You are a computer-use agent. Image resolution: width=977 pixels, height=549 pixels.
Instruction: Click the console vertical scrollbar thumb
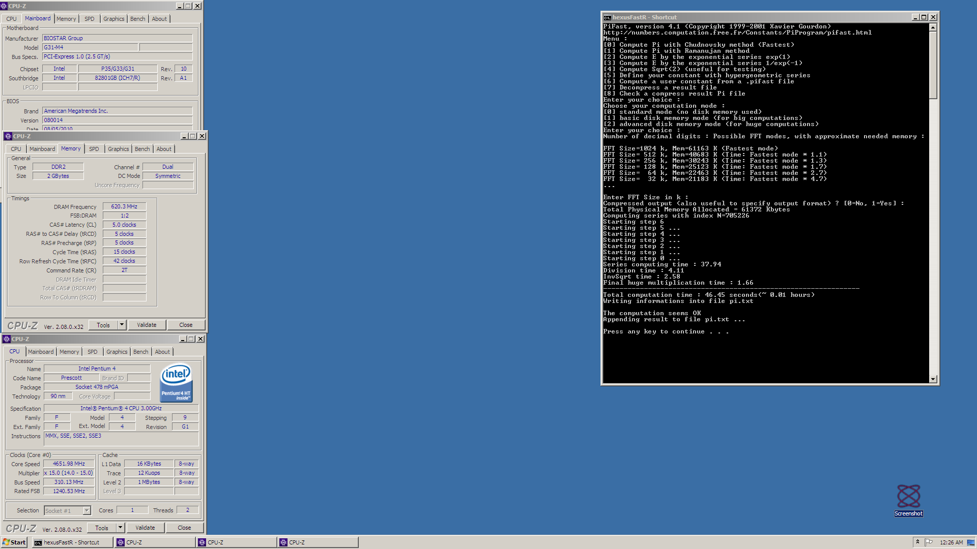click(x=933, y=65)
